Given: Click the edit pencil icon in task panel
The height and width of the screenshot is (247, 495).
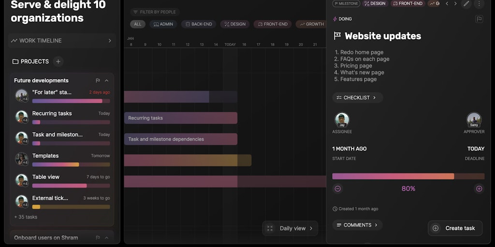Looking at the screenshot, I should (466, 3).
